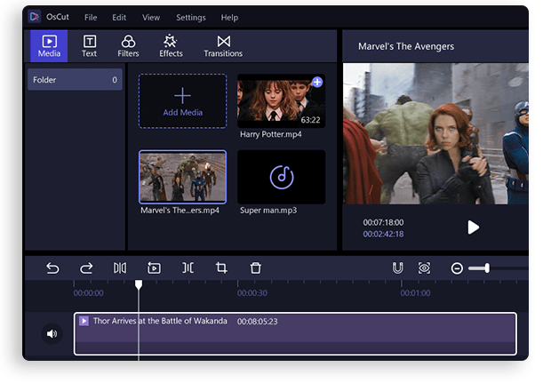Delete the selected clip with the trash icon
Screen dimensions: 551x391
[255, 267]
